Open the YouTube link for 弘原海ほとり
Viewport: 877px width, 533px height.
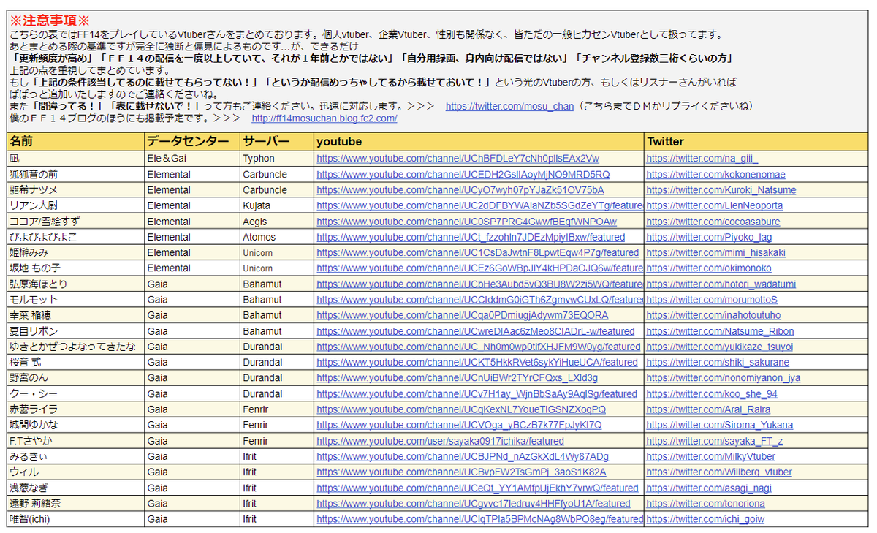[x=479, y=284]
